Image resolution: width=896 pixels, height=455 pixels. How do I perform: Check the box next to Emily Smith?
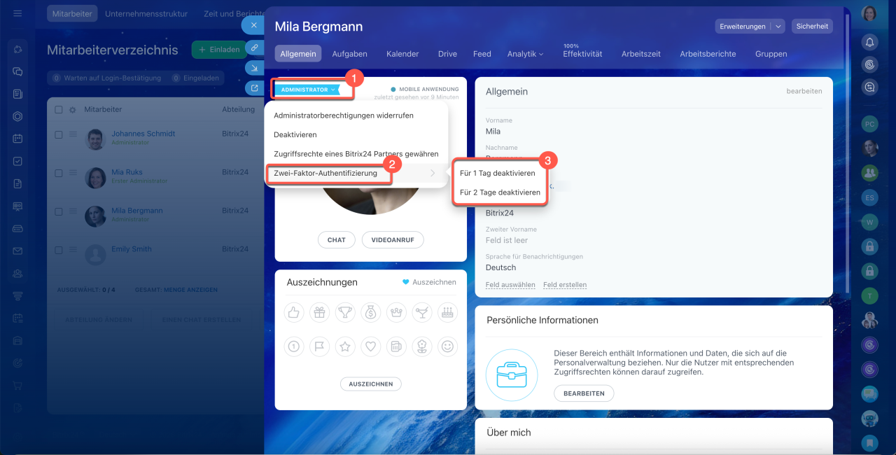[x=59, y=250]
